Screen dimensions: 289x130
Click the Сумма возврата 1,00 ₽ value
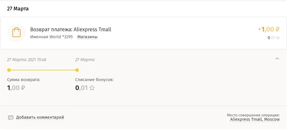click(16, 88)
